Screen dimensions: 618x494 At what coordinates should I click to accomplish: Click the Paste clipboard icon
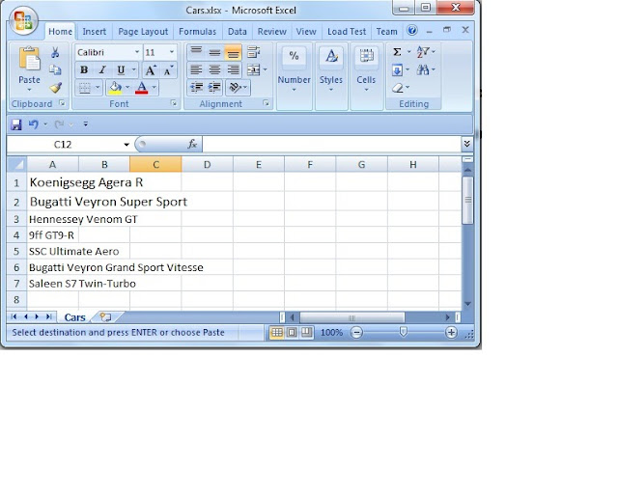30,59
